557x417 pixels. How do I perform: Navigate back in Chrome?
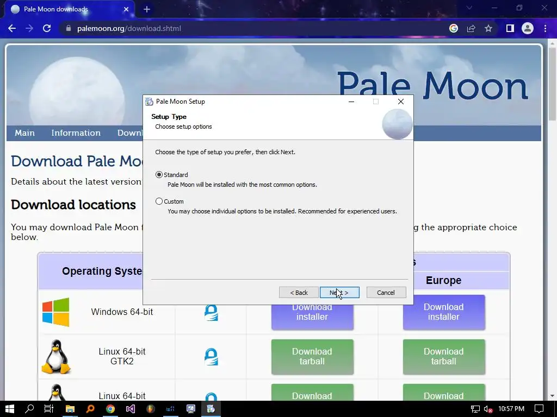coord(12,28)
